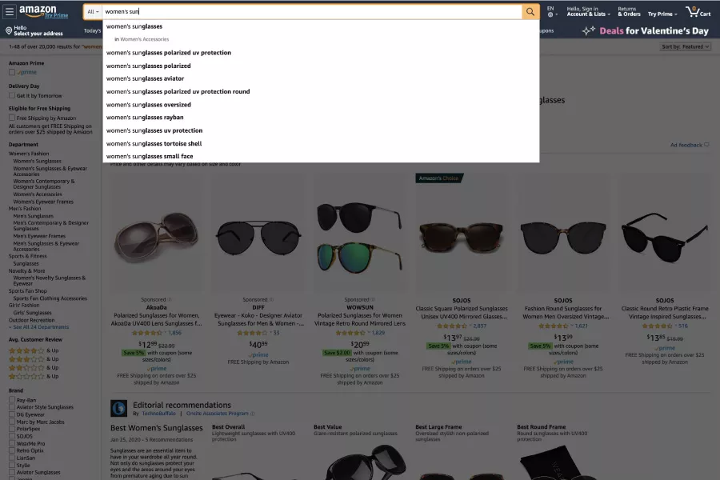The width and height of the screenshot is (720, 480).
Task: Open the All search category dropdown
Action: coord(93,12)
